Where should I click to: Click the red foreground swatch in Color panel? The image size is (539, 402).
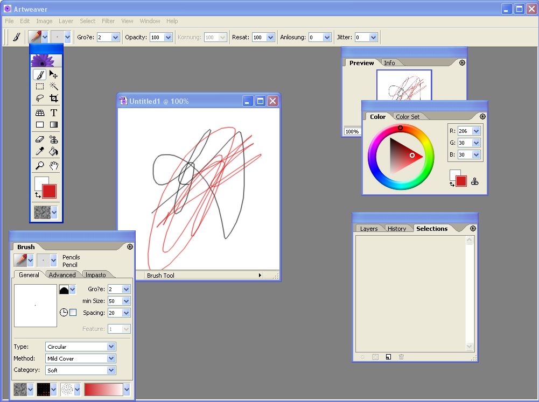461,181
